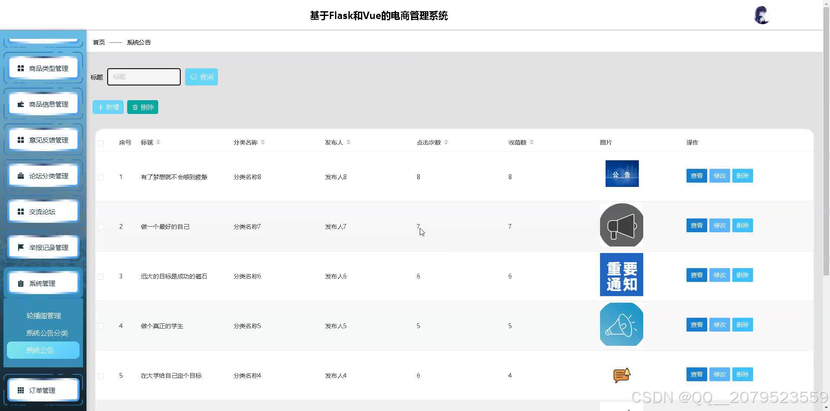Open 商品类型管理 sidebar menu
Viewport: 830px width, 411px height.
tap(43, 68)
